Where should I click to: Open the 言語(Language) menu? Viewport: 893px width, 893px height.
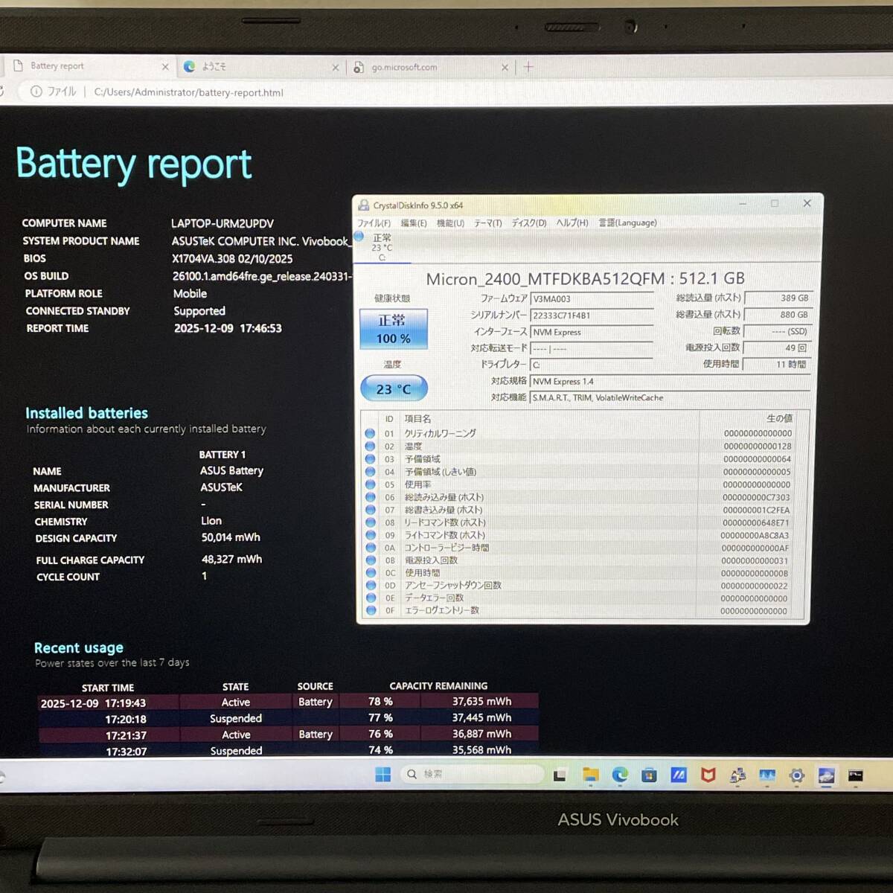pyautogui.click(x=628, y=223)
